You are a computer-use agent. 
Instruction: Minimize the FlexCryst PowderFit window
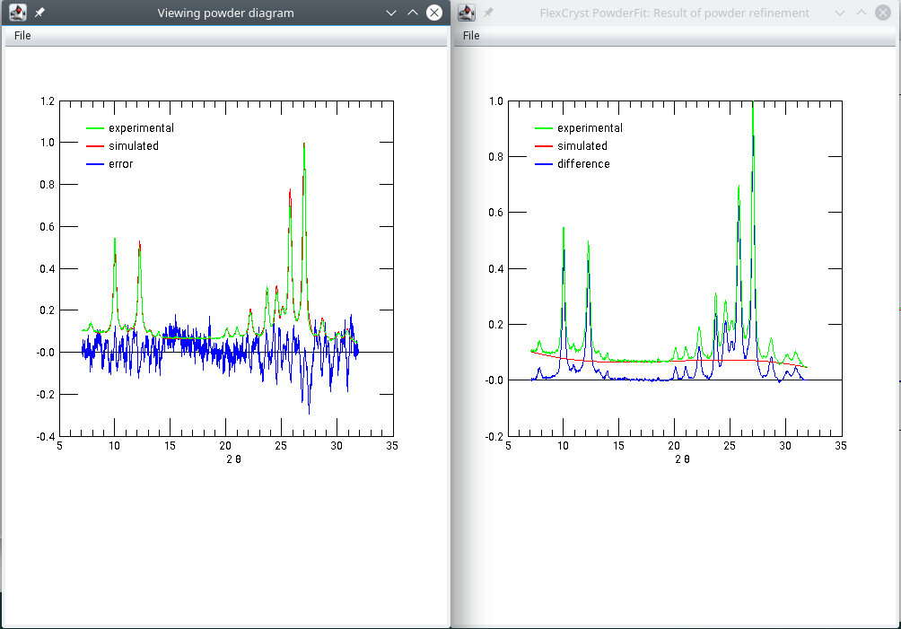tap(840, 13)
